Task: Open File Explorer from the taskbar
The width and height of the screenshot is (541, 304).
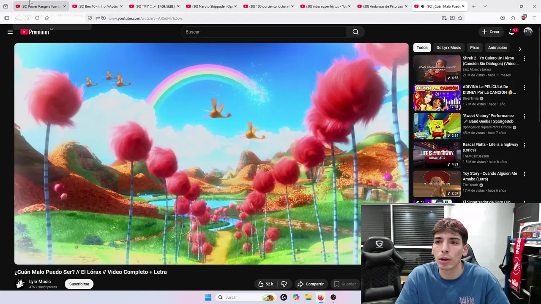Action: [x=309, y=297]
